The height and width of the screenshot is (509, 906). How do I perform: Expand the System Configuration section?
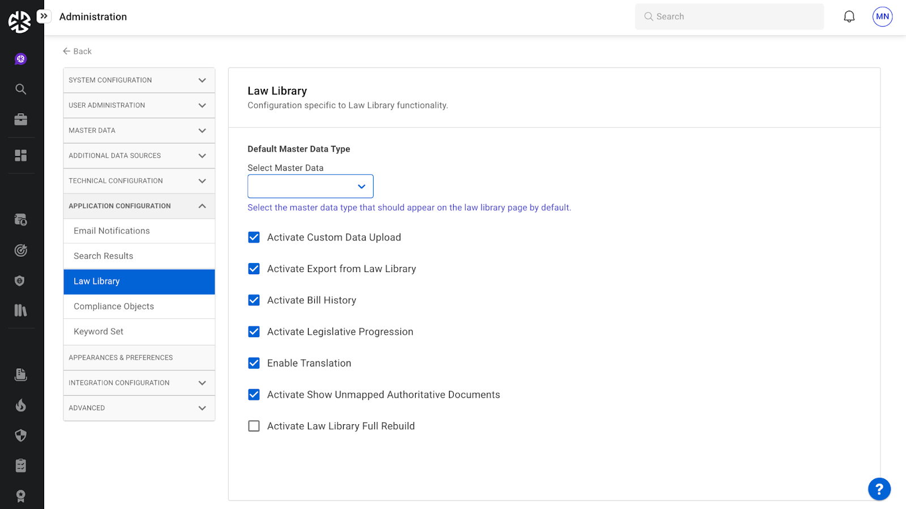[139, 80]
